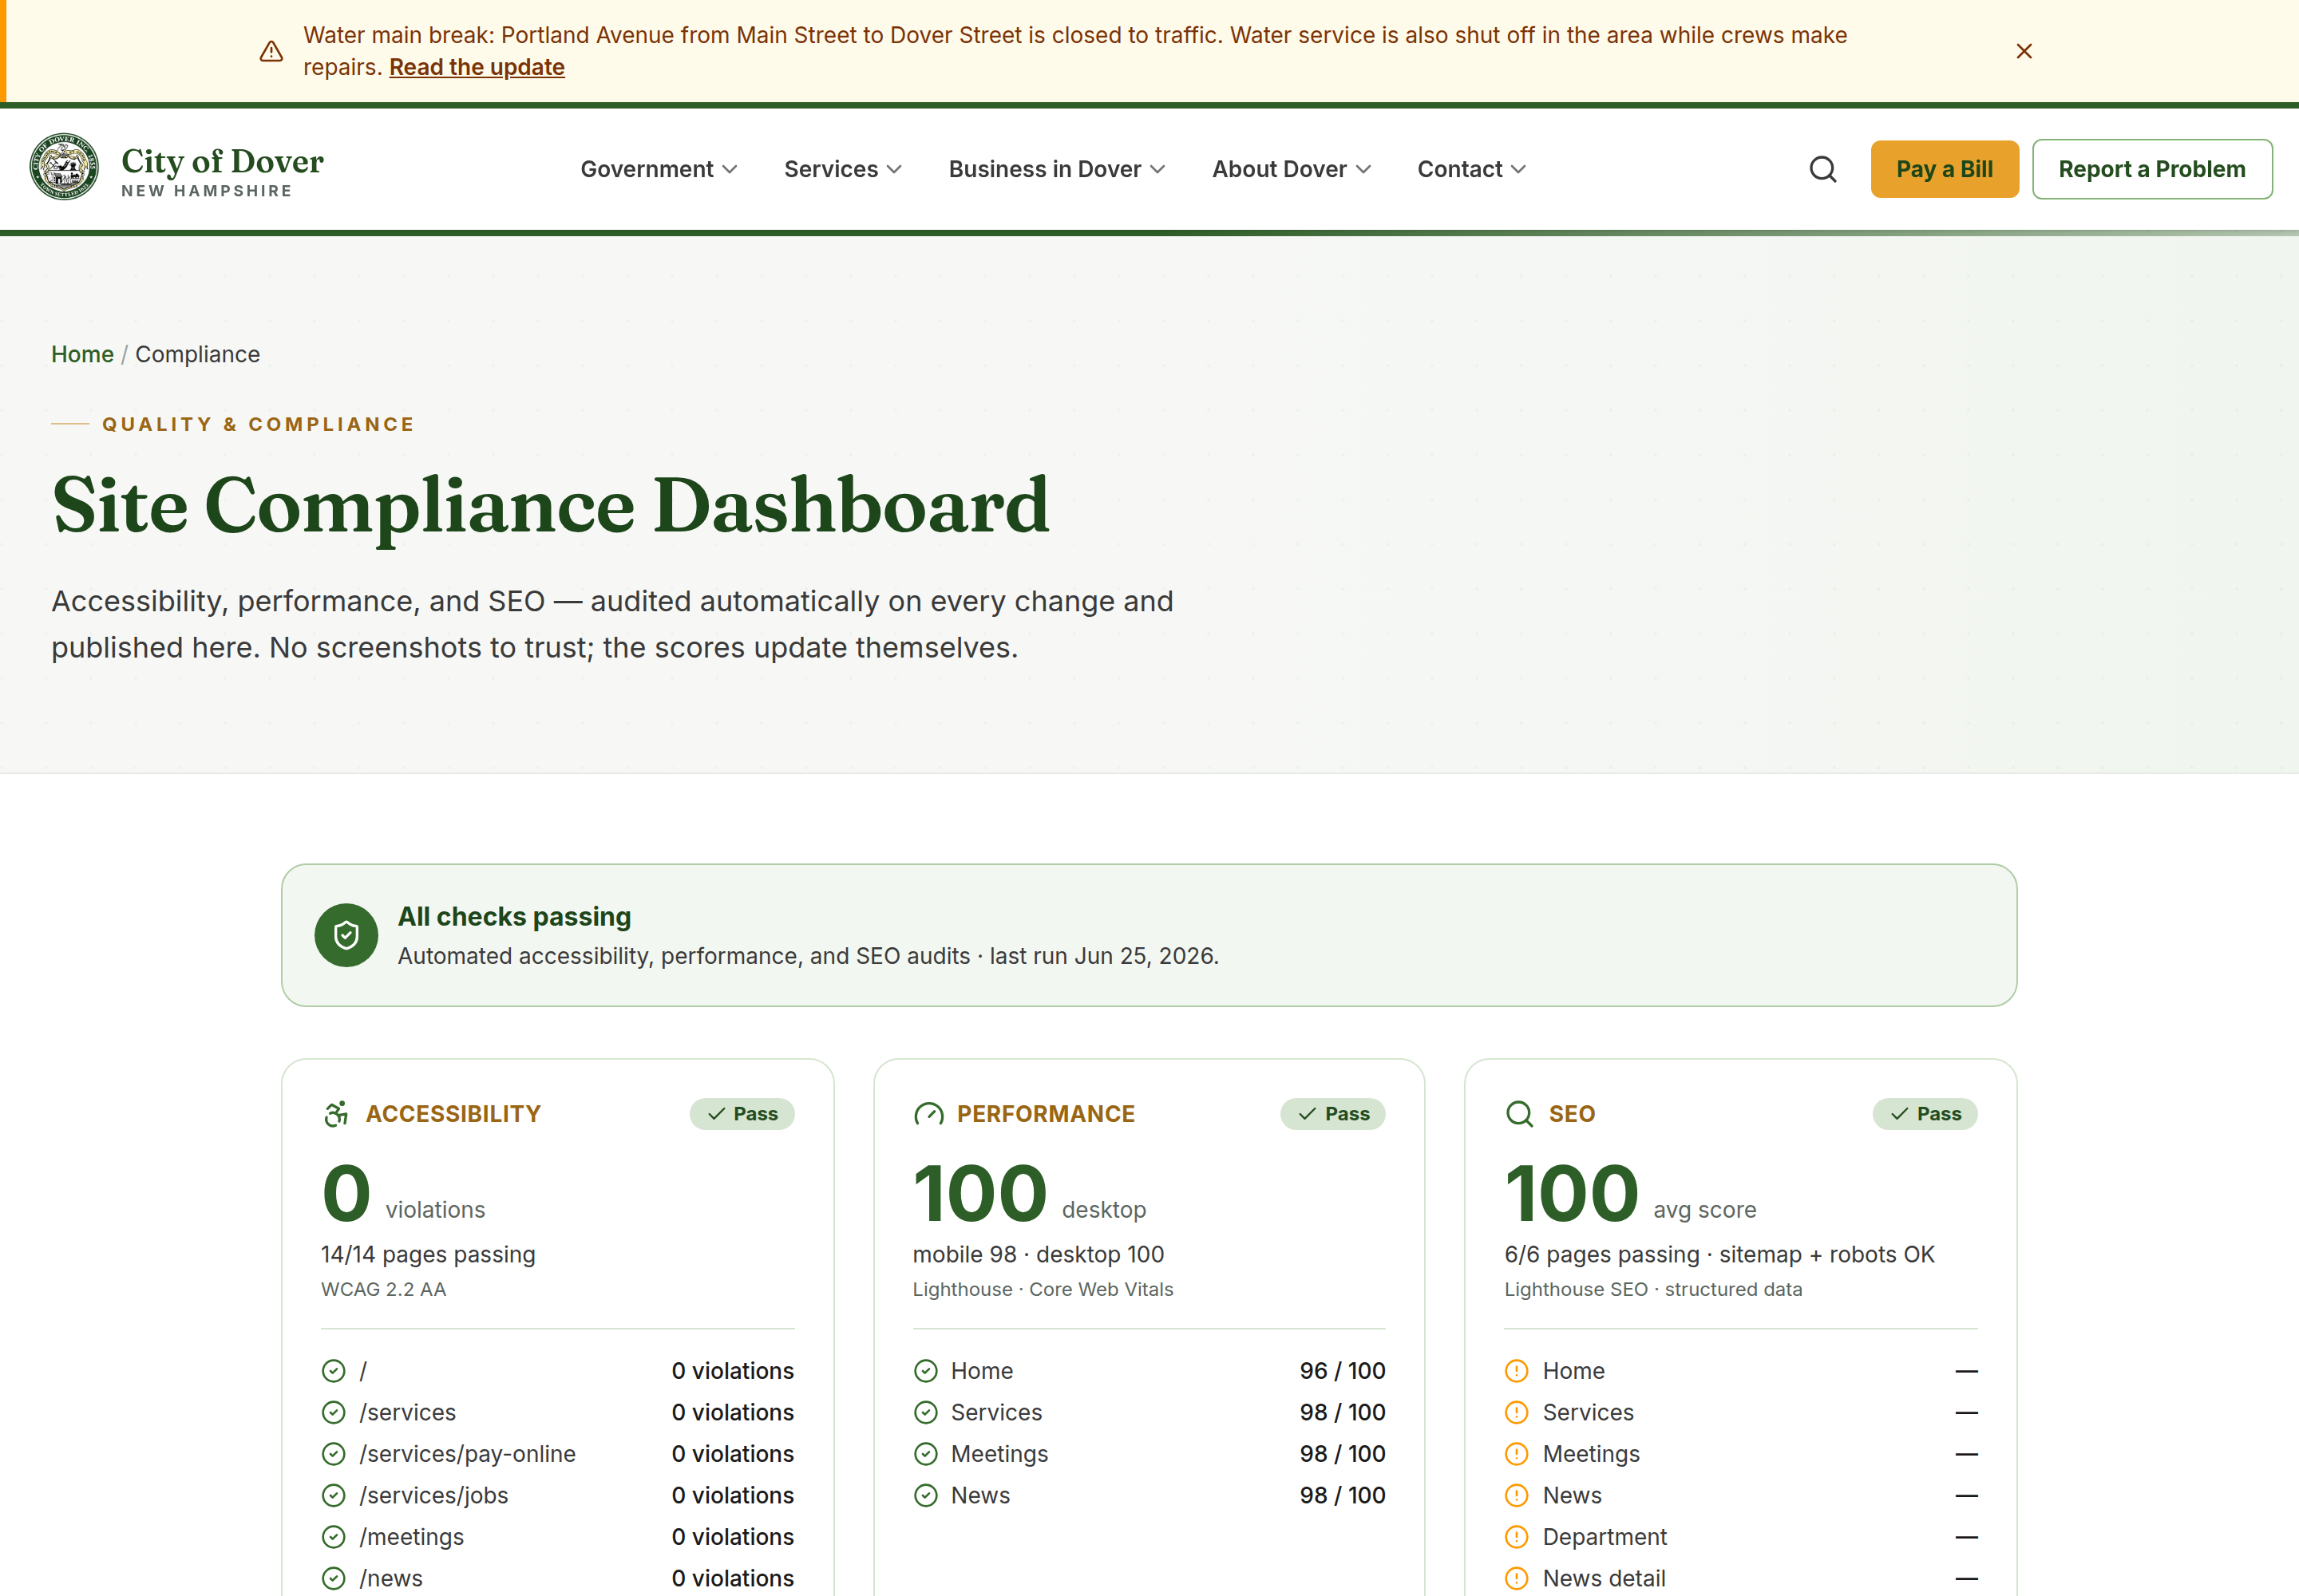The width and height of the screenshot is (2299, 1596).
Task: Click the shield icon beside All checks passing
Action: pyautogui.click(x=346, y=935)
